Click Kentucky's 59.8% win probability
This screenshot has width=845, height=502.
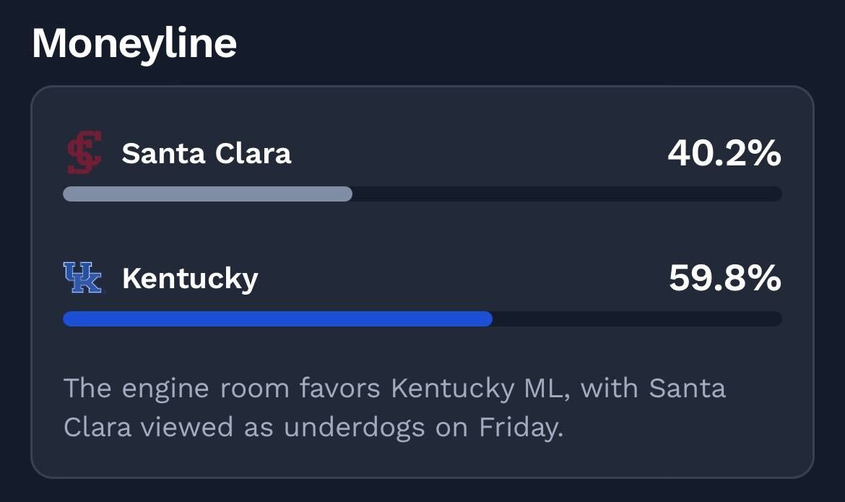point(724,278)
